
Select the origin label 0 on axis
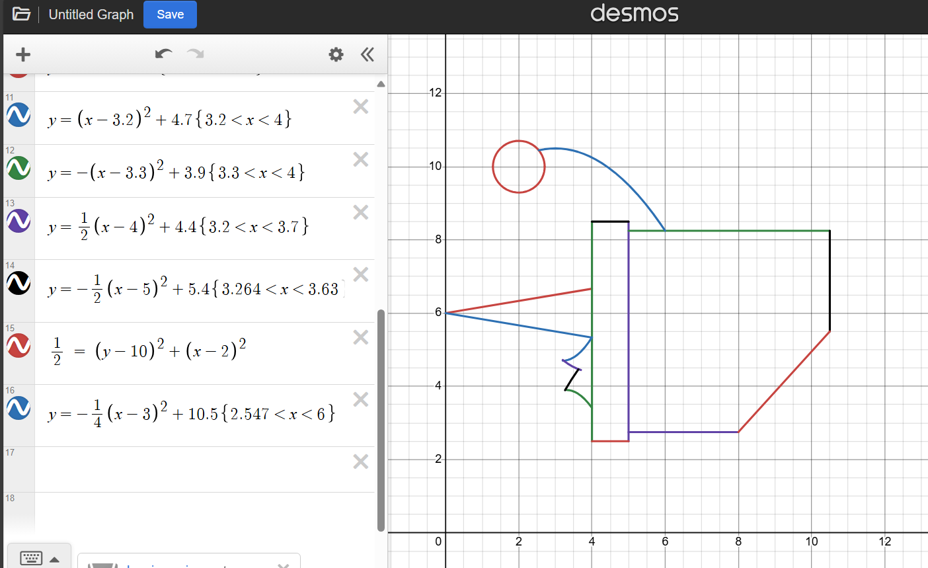pos(438,542)
